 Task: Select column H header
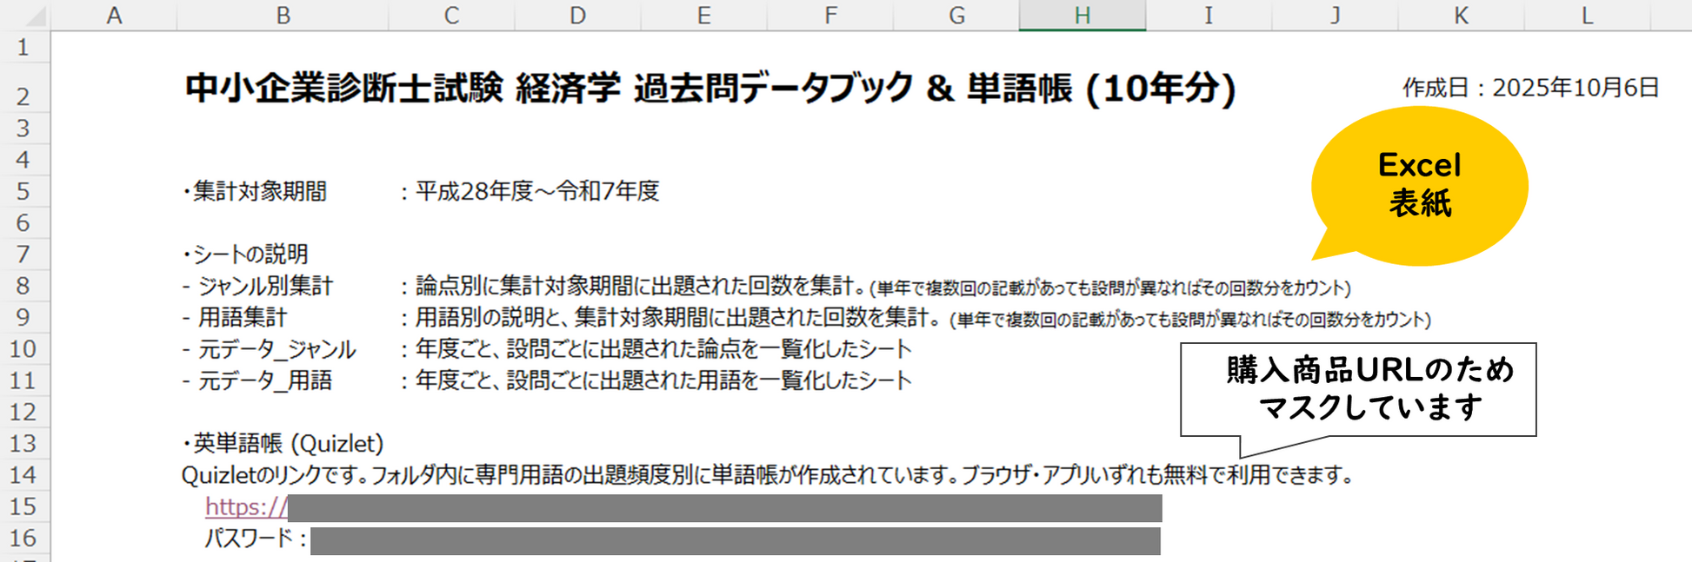pos(1082,16)
